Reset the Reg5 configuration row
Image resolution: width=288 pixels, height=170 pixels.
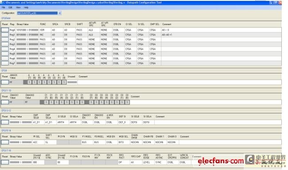tap(5, 54)
